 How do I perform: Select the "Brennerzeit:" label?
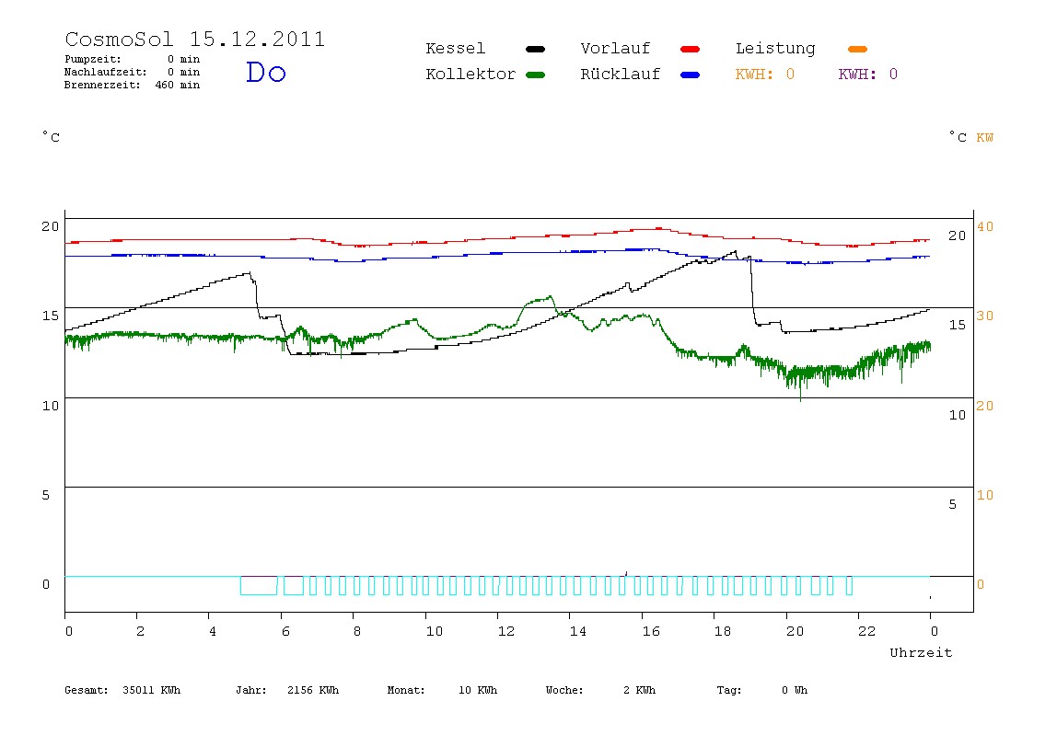102,85
